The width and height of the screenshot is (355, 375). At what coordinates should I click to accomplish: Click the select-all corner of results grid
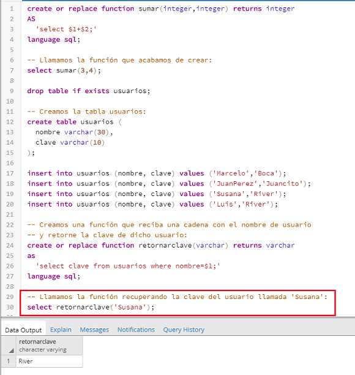click(9, 346)
